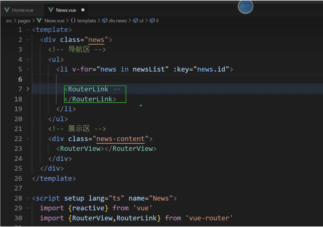The image size is (323, 227).
Task: Open the li breadcrumb segment
Action: (x=157, y=21)
